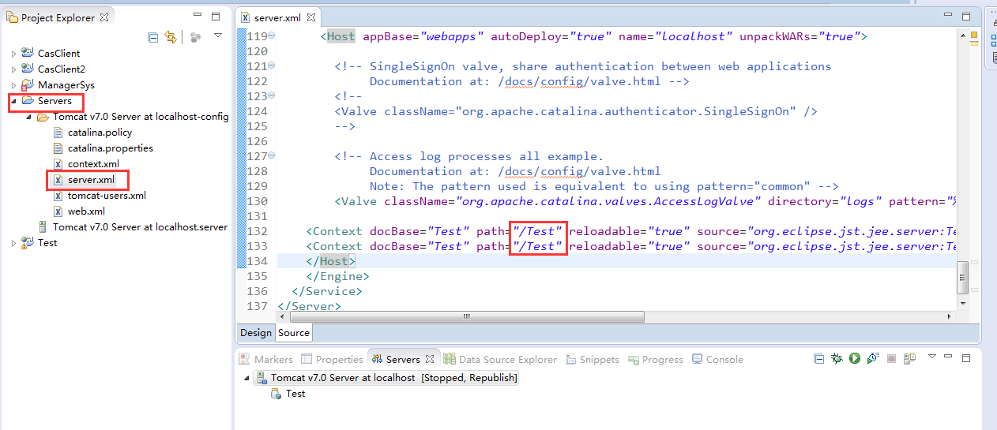
Task: Select Tomcat v7.0 Server at localhost.server file
Action: 140,227
